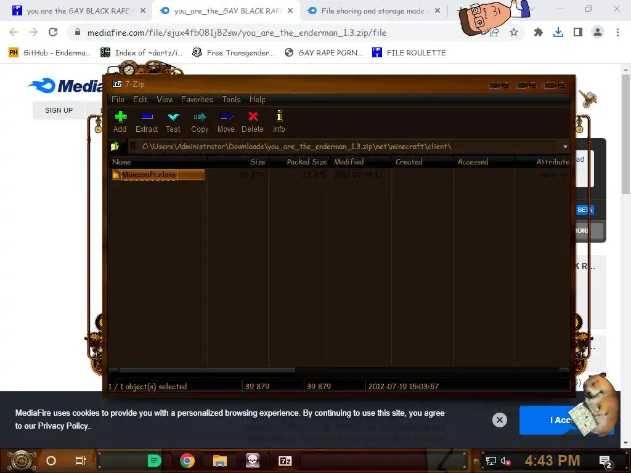
Task: Click the Copy toolbar icon in 7-Zip
Action: click(x=200, y=121)
